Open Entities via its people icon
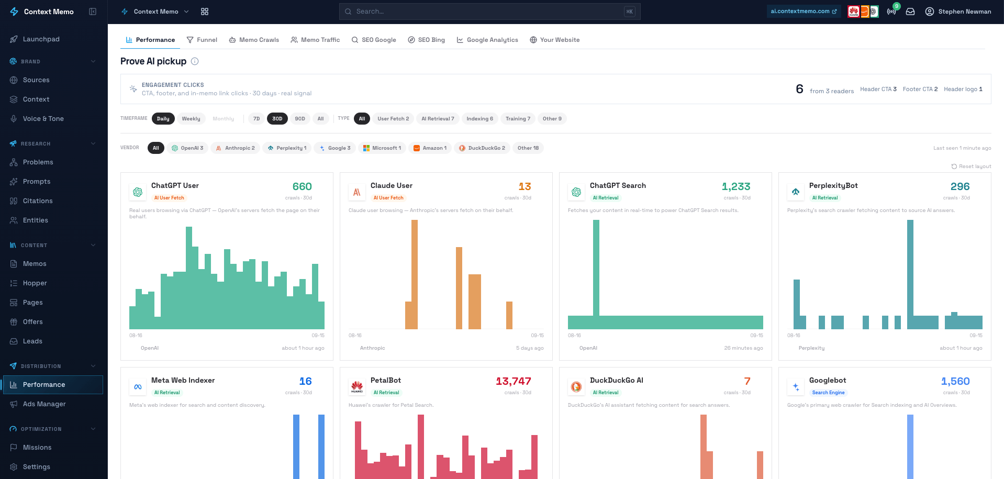This screenshot has width=1004, height=479. click(14, 220)
